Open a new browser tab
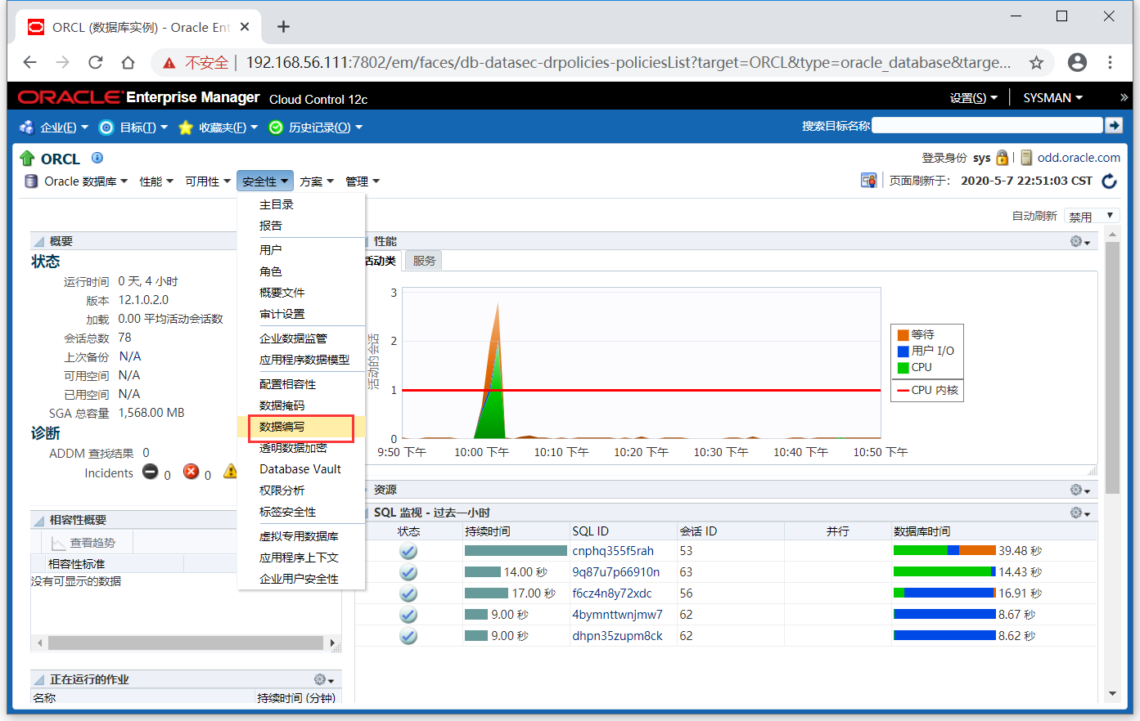The height and width of the screenshot is (721, 1140). tap(283, 27)
